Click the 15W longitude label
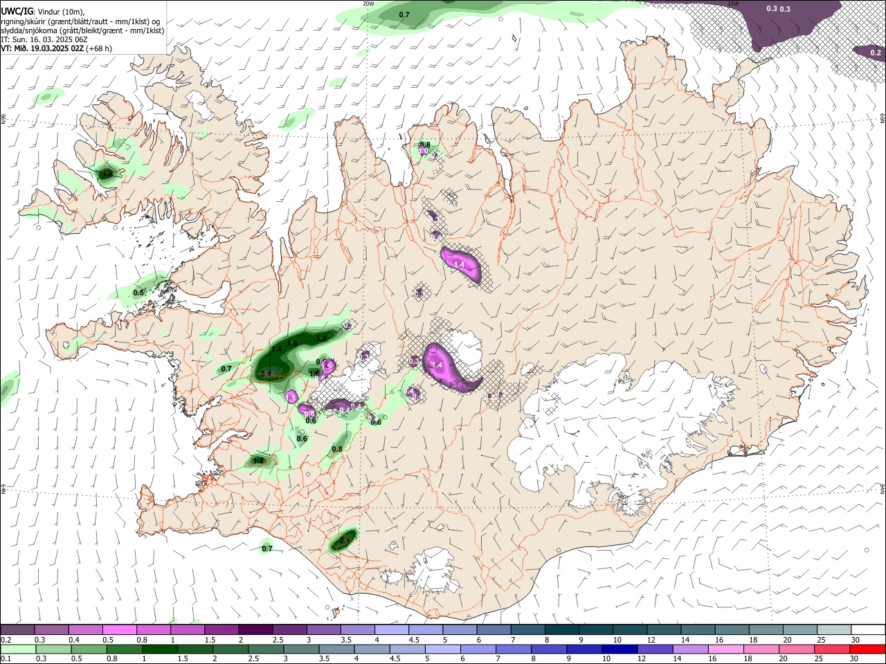 pos(733,3)
